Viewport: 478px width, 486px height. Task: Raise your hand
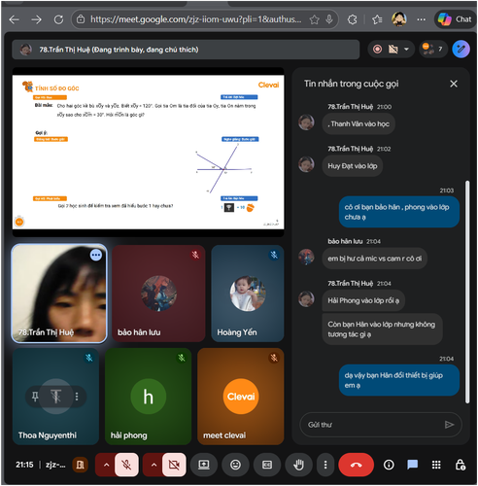298,465
